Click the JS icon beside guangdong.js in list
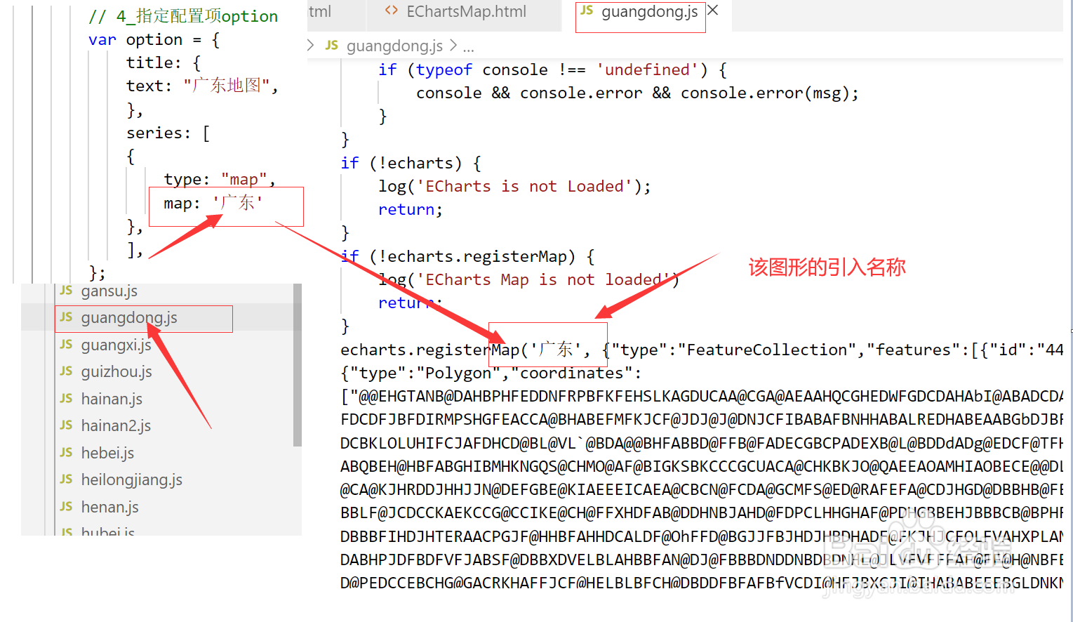The width and height of the screenshot is (1073, 622). point(66,317)
